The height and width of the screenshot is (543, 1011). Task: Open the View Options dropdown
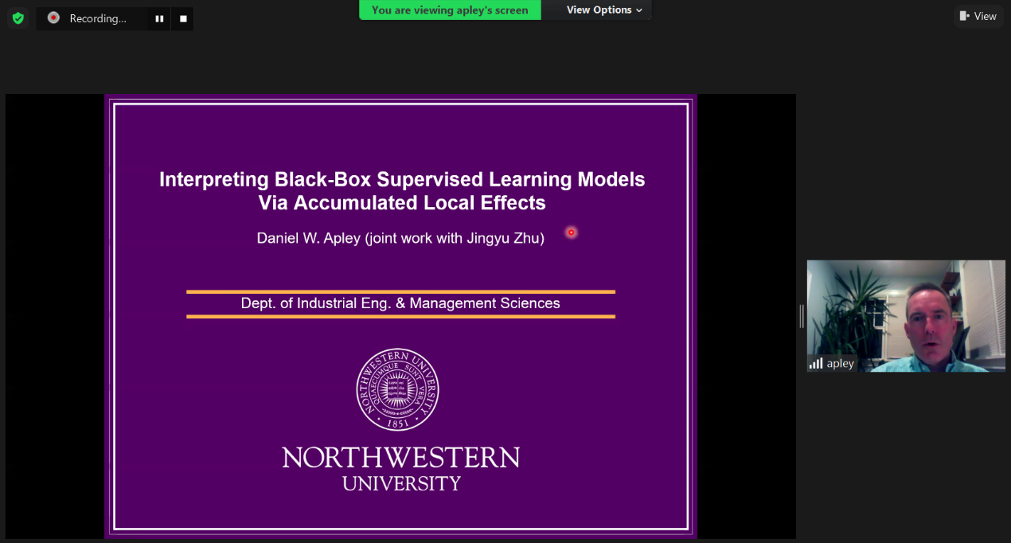(x=599, y=10)
